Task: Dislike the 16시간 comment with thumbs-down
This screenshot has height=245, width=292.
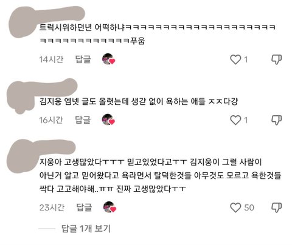Action: click(x=277, y=120)
